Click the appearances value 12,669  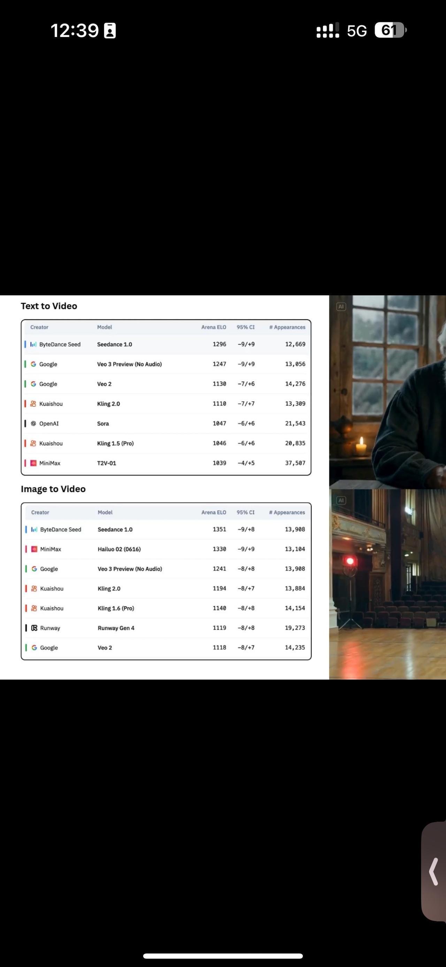pos(295,344)
